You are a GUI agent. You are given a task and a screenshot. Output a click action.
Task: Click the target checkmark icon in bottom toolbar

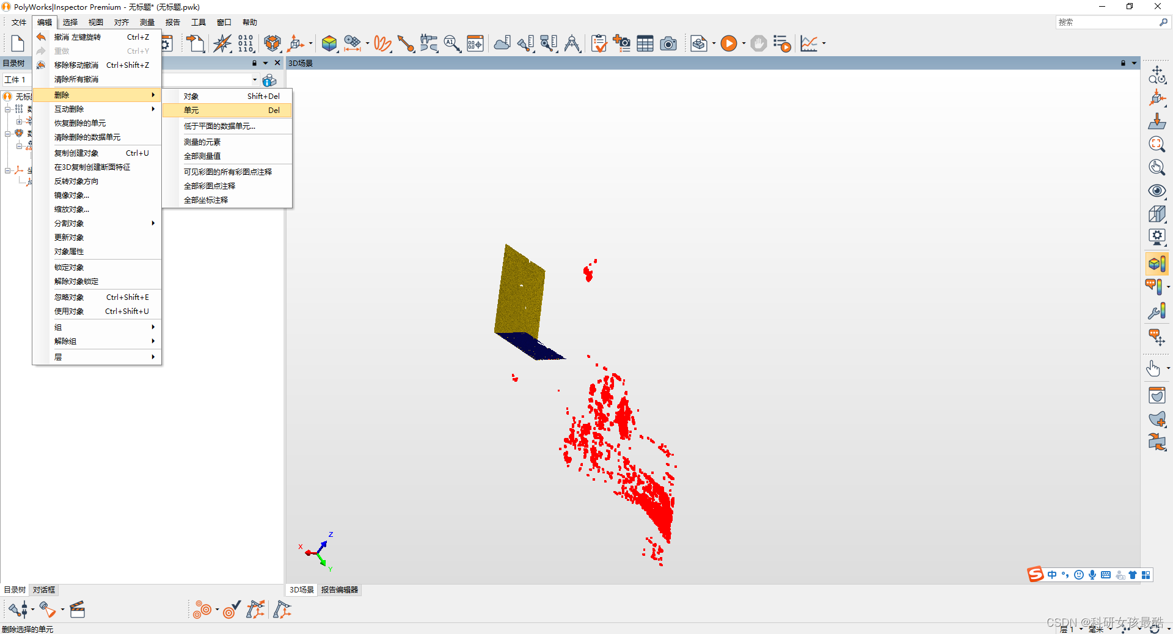point(232,610)
